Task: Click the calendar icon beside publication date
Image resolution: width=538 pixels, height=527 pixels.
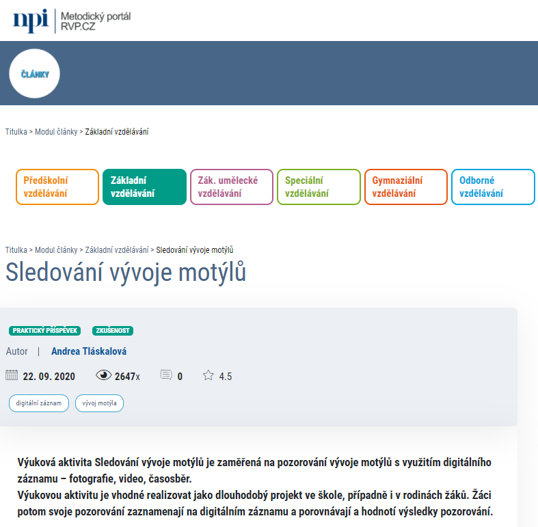Action: click(12, 375)
